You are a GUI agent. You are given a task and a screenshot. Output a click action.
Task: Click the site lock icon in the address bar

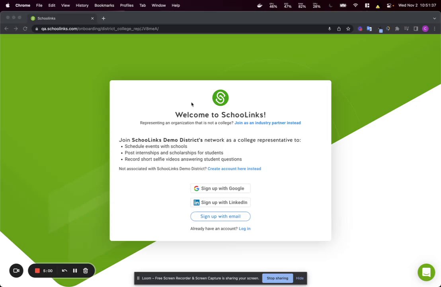[x=37, y=29]
